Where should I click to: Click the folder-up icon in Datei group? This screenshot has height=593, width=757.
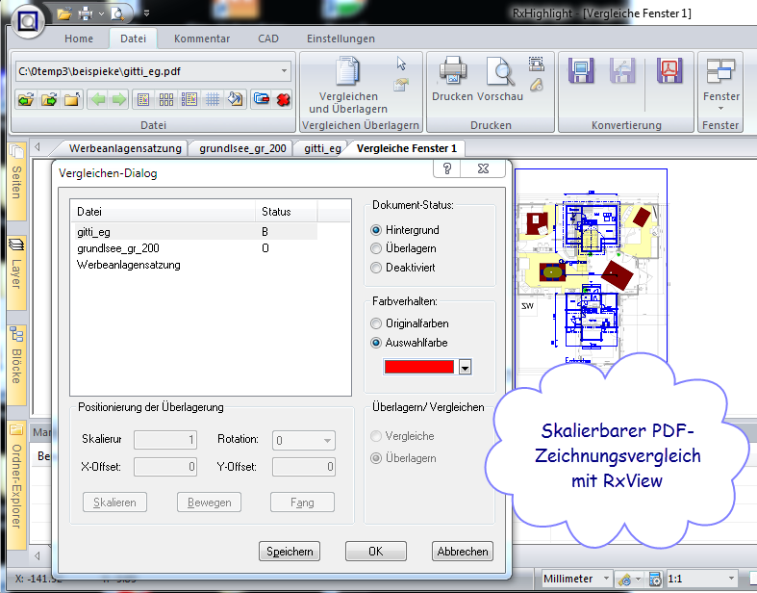[x=72, y=99]
